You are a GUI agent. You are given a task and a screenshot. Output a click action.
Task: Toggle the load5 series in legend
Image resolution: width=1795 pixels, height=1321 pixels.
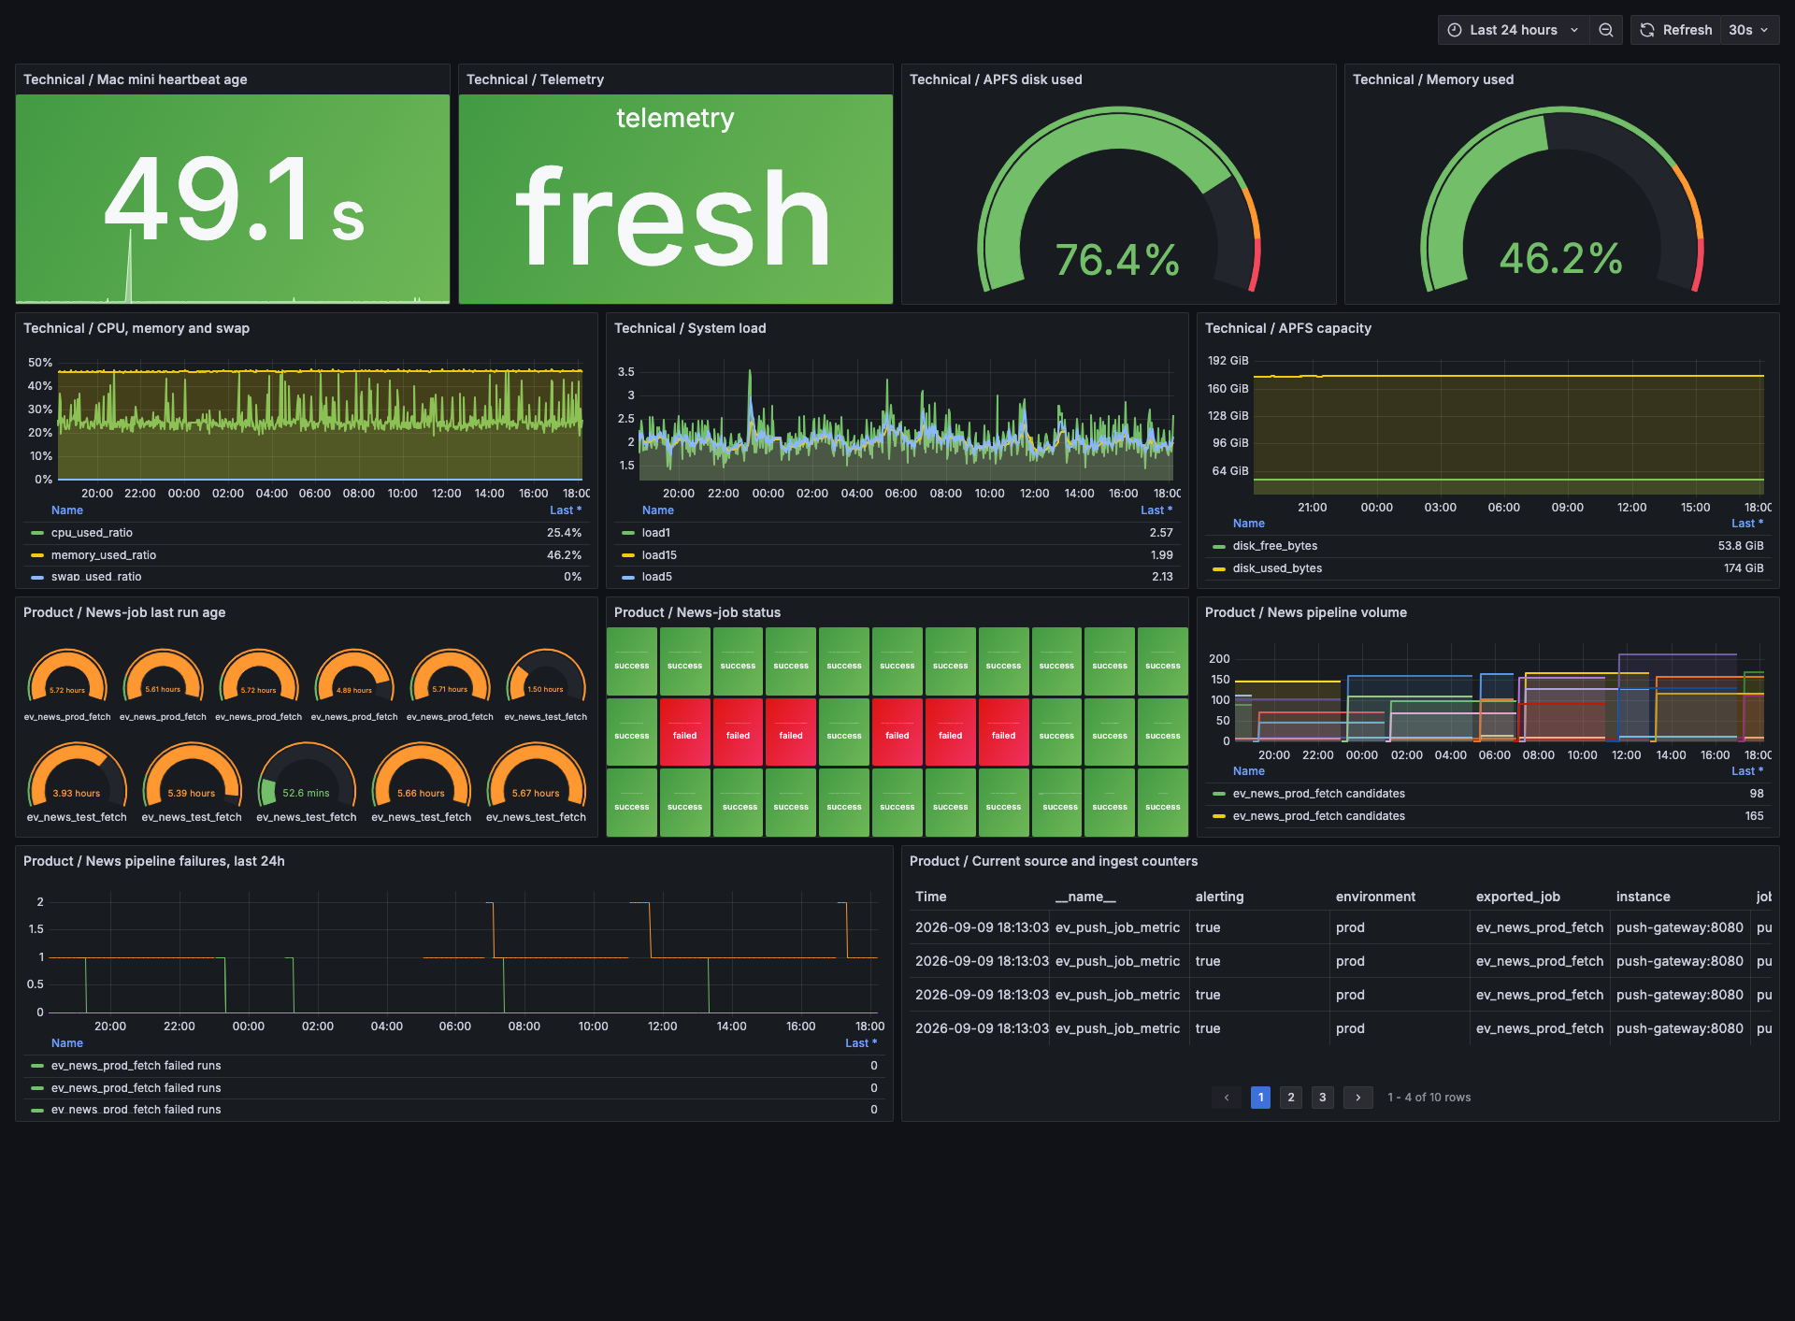pyautogui.click(x=657, y=577)
